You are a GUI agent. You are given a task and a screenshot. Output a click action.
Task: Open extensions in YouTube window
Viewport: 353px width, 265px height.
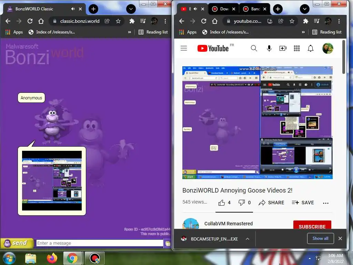[306, 21]
